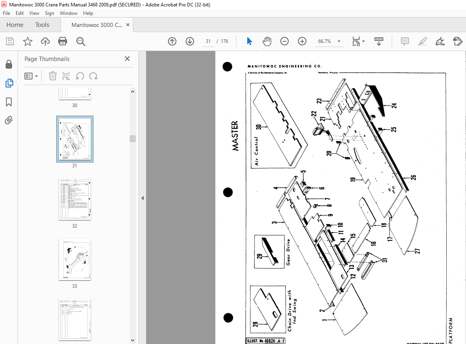Click the Stamp tool icon
The image size is (466, 344).
coord(458,41)
